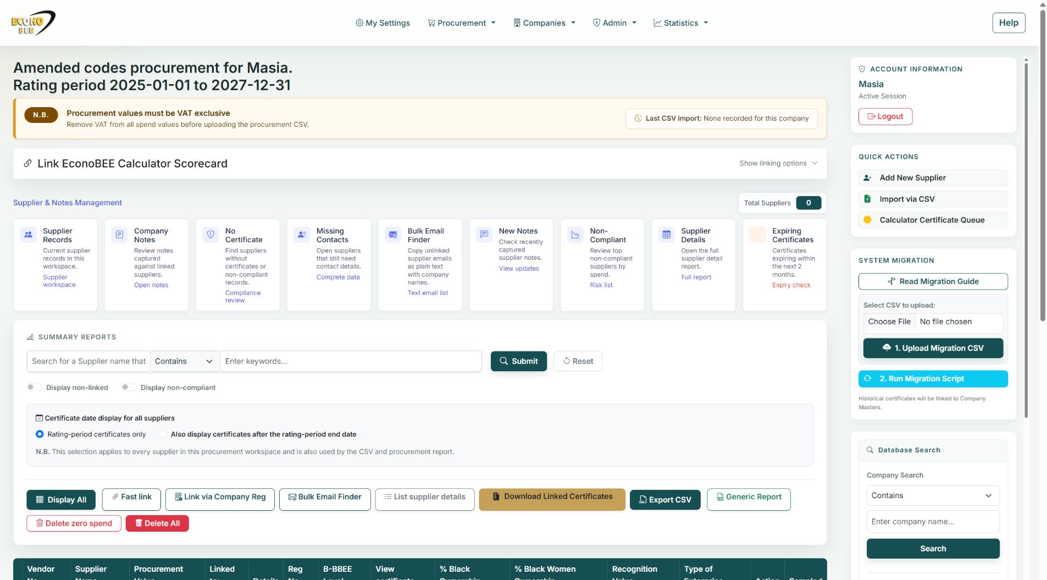Click the Company Notes card icon
This screenshot has width=1047, height=580.
[119, 235]
